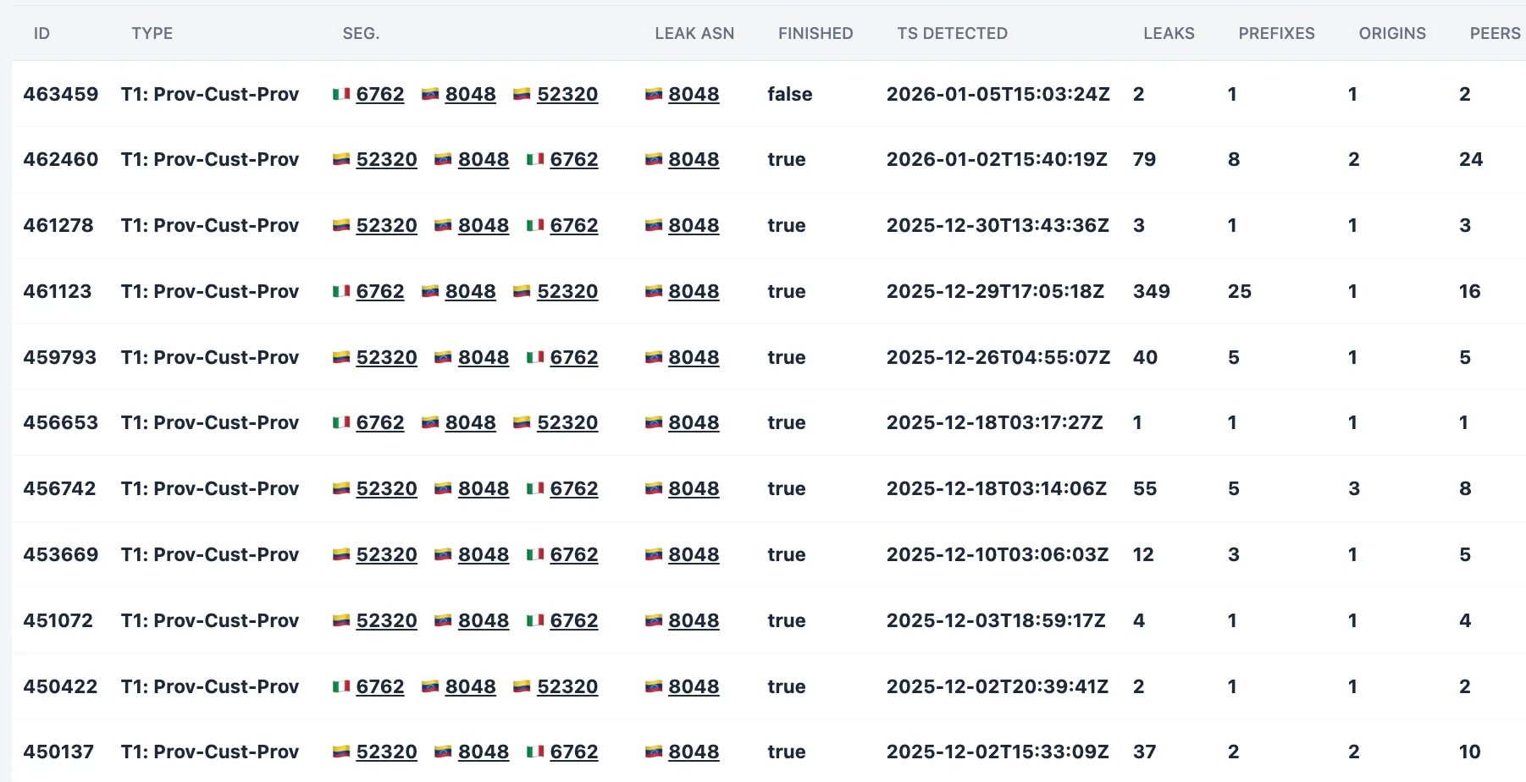This screenshot has height=782, width=1526.
Task: Click the Venezuelan flag beside leak ASN 8048 in row 450137
Action: click(653, 752)
